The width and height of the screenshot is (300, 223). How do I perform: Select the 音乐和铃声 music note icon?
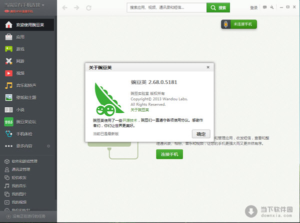point(8,85)
